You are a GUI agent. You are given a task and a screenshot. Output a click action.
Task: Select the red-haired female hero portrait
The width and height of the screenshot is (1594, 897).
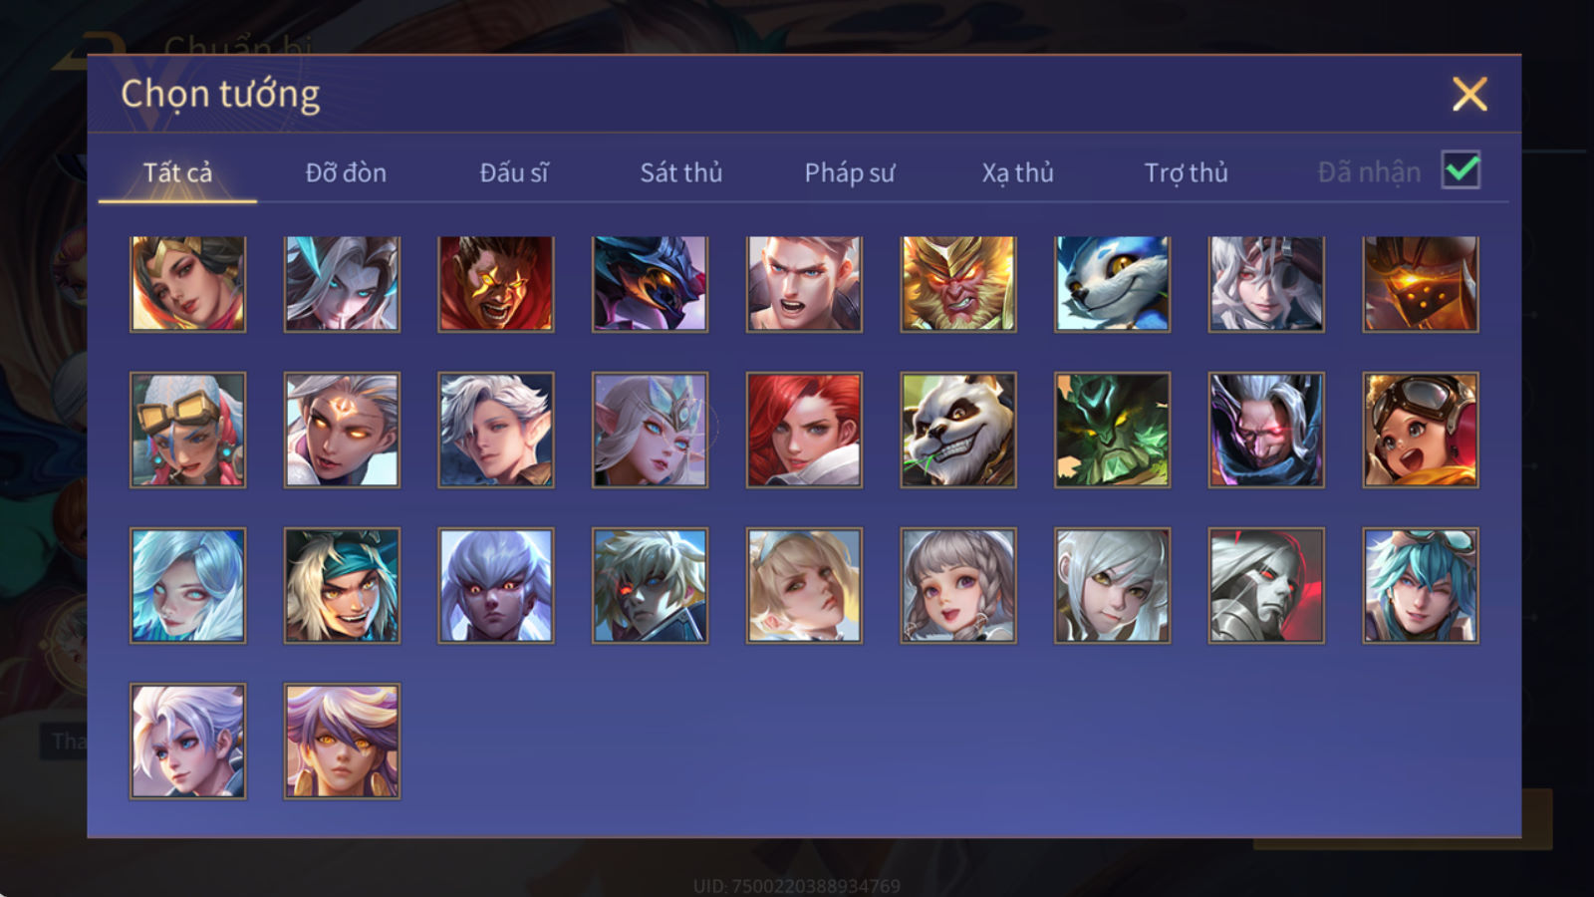[804, 430]
